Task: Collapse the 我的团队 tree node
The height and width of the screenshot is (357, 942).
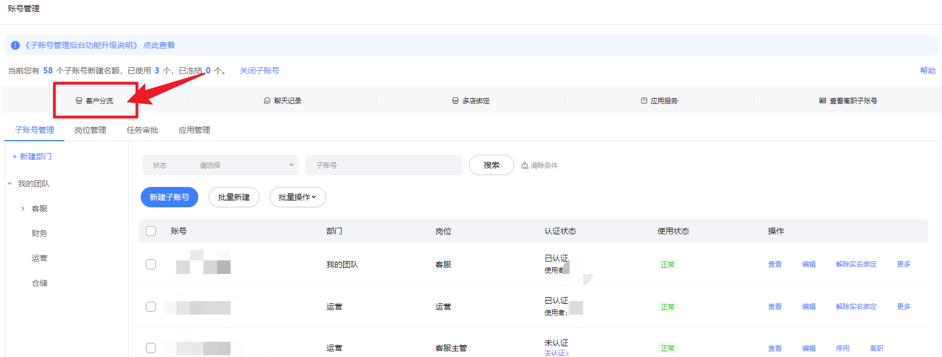Action: [10, 184]
